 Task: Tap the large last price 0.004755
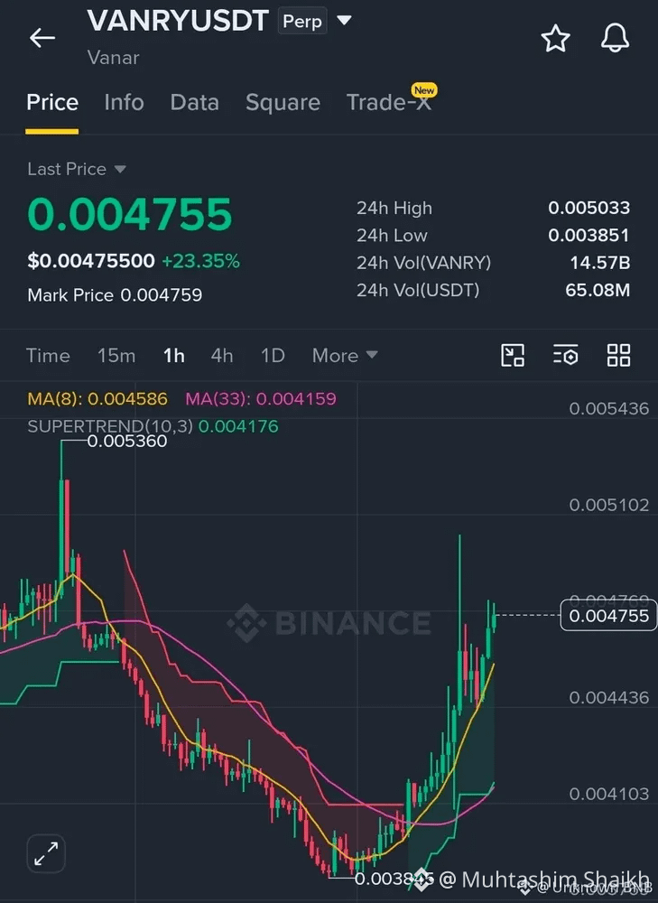(x=130, y=214)
